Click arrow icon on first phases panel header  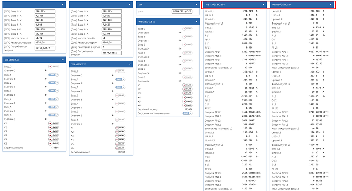pyautogui.click(x=63, y=4)
